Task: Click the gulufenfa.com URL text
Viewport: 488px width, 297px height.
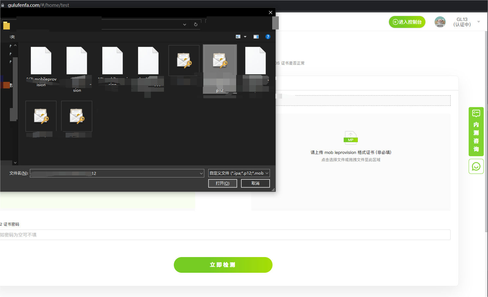Action: pos(38,5)
